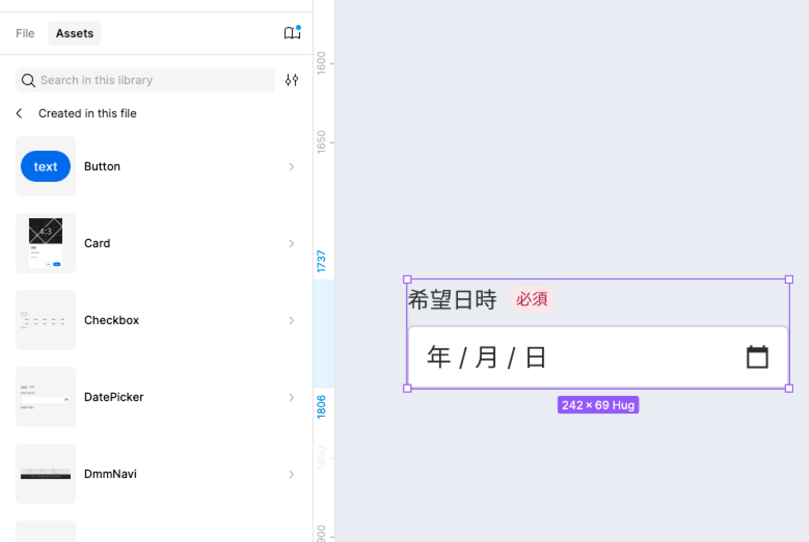The height and width of the screenshot is (542, 809).
Task: Expand the Checkbox component chevron
Action: coord(292,320)
